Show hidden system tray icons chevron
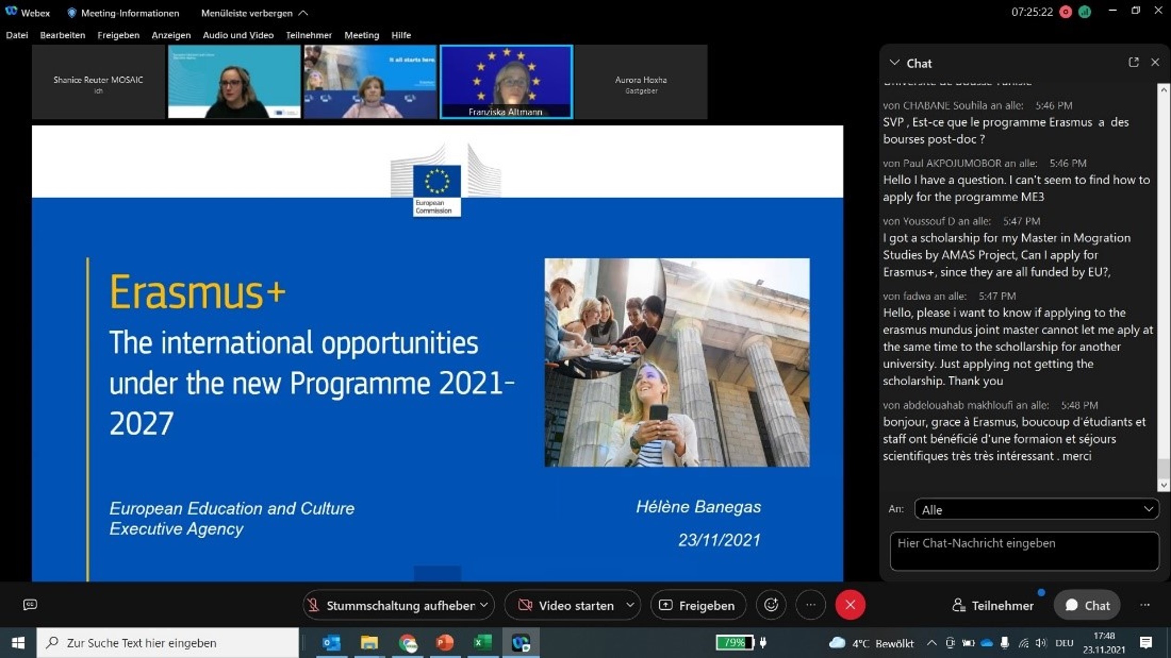 (x=931, y=643)
